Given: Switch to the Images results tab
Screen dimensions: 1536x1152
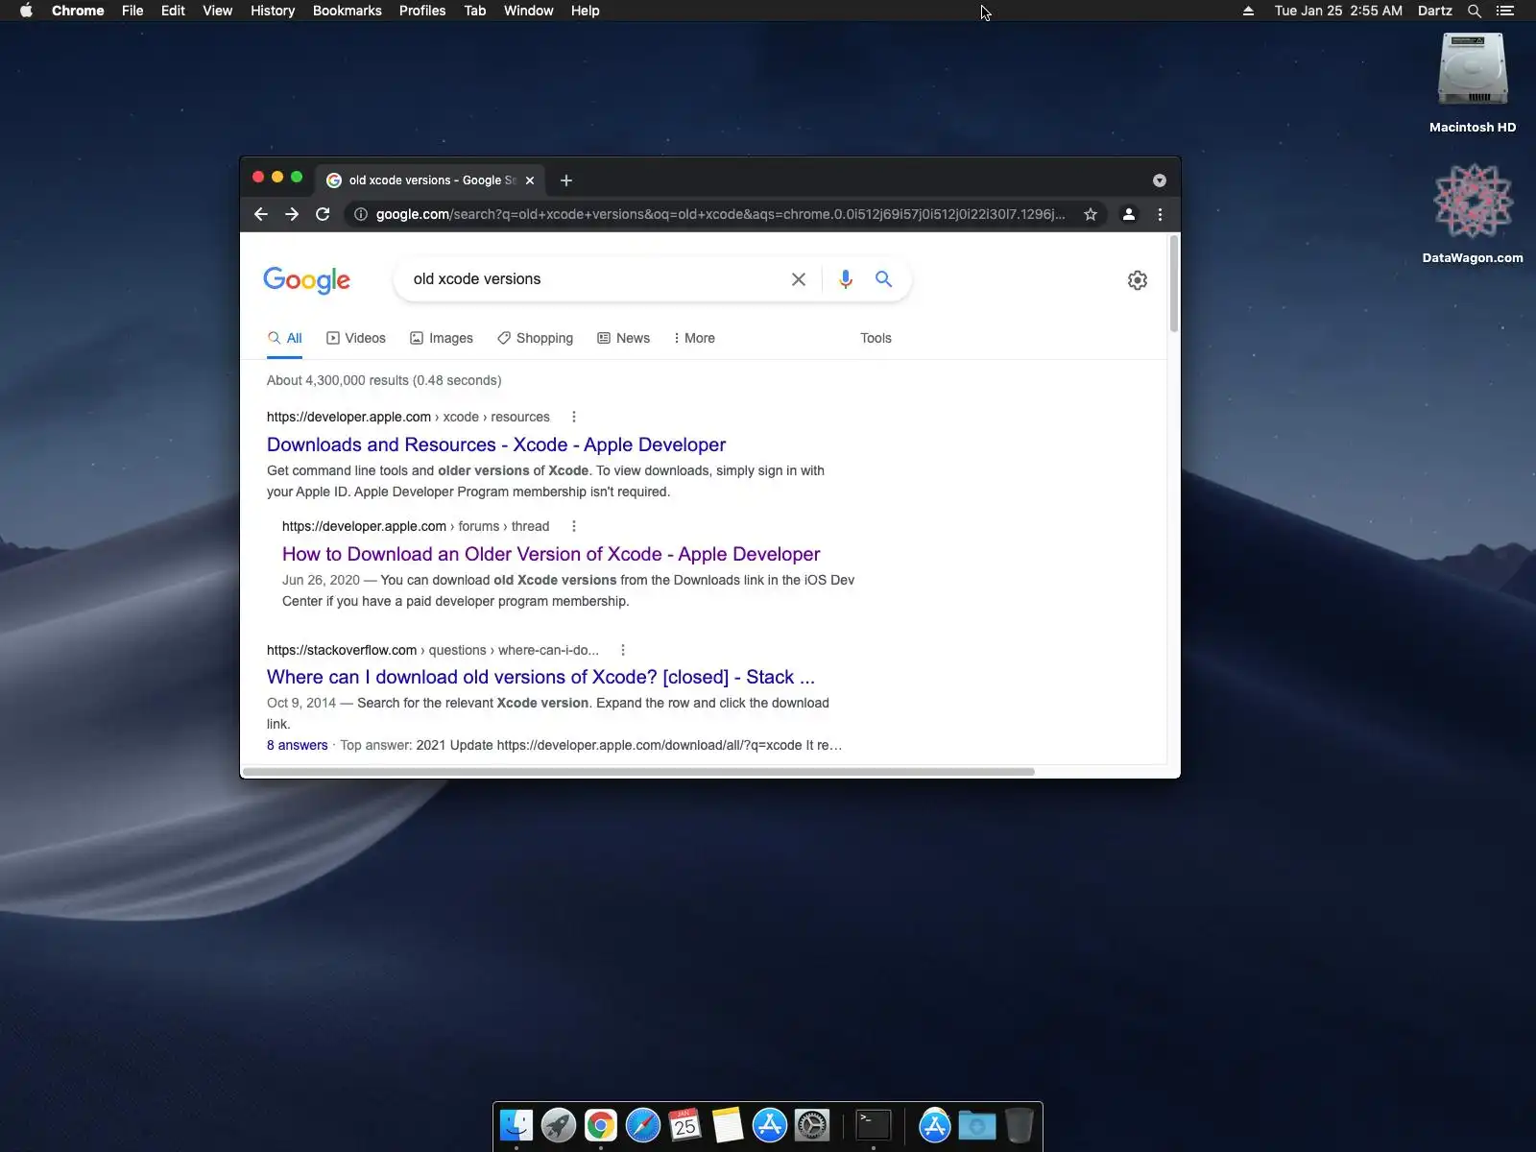Looking at the screenshot, I should pos(442,338).
